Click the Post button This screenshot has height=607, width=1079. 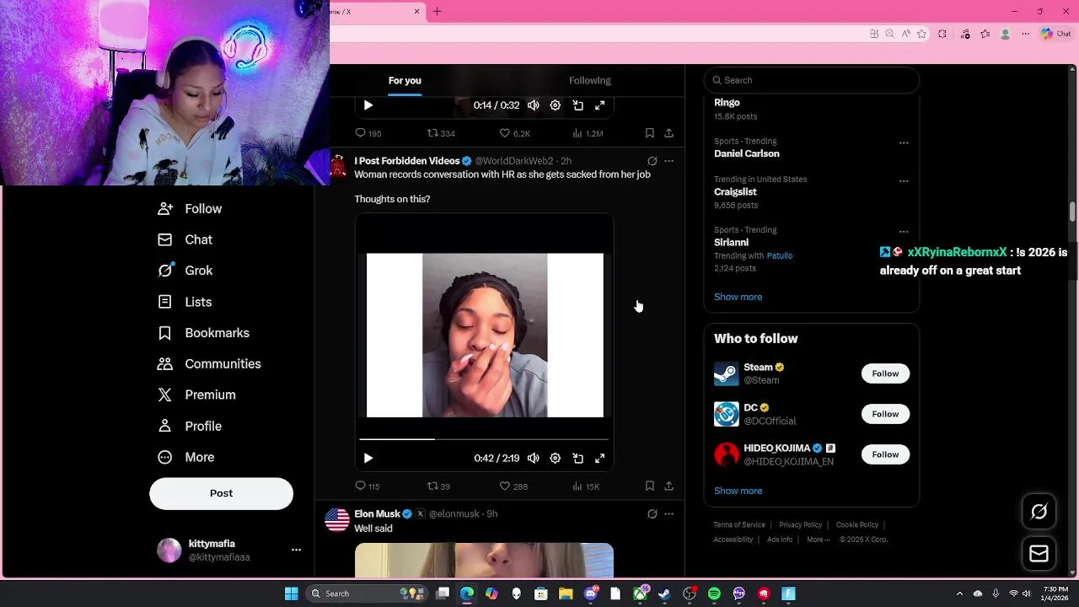pos(222,494)
